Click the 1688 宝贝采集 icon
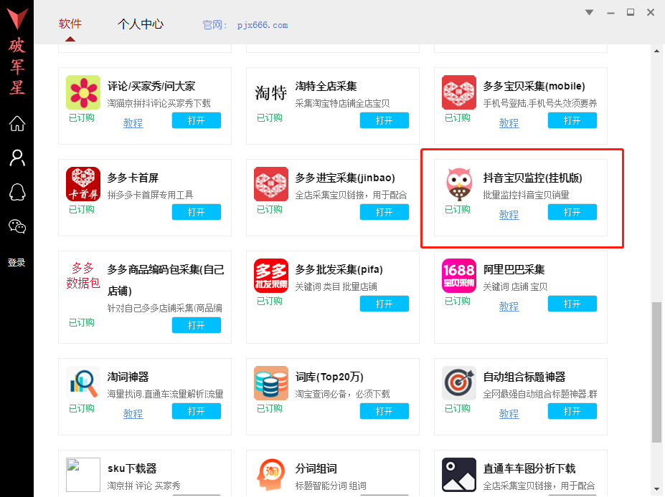Viewport: 665px width, 497px height. (459, 276)
